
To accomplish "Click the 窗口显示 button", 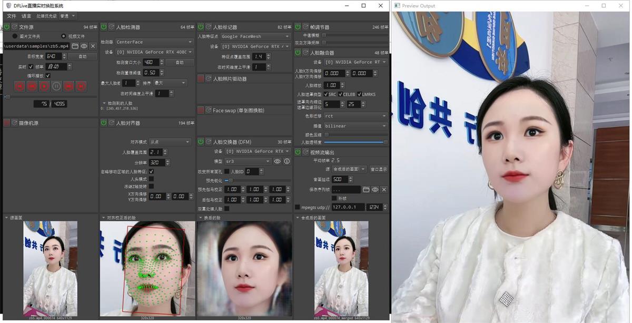I will pyautogui.click(x=378, y=169).
